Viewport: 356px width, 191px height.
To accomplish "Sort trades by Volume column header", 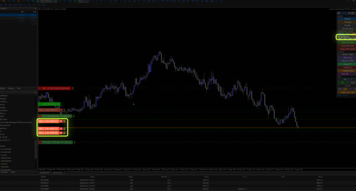I will pyautogui.click(x=164, y=176).
